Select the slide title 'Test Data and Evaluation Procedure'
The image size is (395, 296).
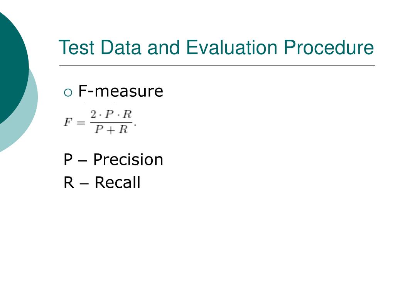point(216,47)
